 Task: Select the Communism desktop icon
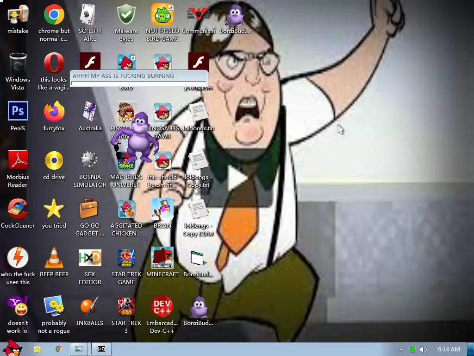tap(198, 14)
